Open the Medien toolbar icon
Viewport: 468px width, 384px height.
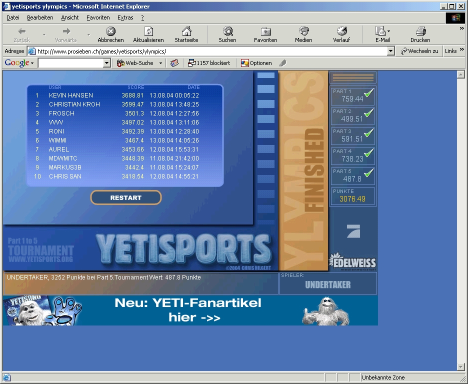[x=303, y=31]
